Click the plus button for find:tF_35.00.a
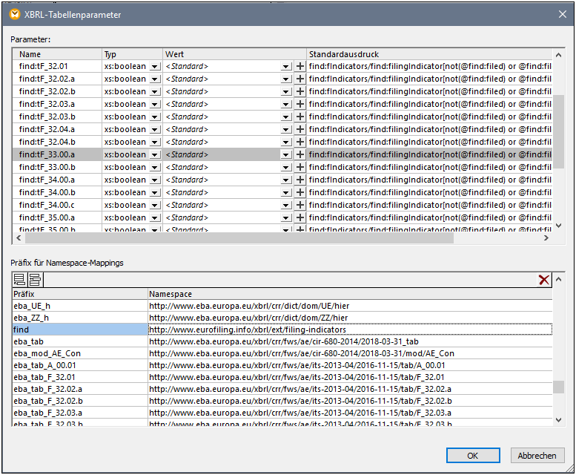The image size is (576, 475). (x=300, y=218)
